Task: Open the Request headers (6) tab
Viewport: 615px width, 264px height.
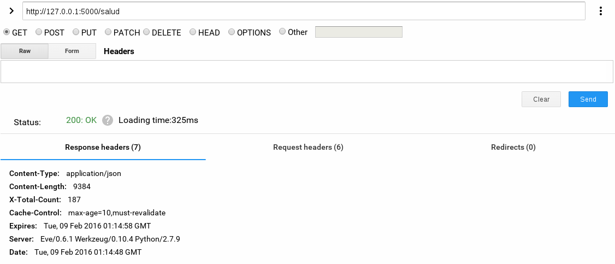Action: 308,148
